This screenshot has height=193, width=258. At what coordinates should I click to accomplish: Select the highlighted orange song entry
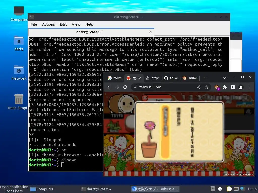pyautogui.click(x=165, y=132)
